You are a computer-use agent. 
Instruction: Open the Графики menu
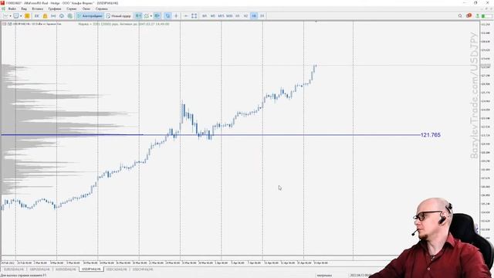pos(55,8)
